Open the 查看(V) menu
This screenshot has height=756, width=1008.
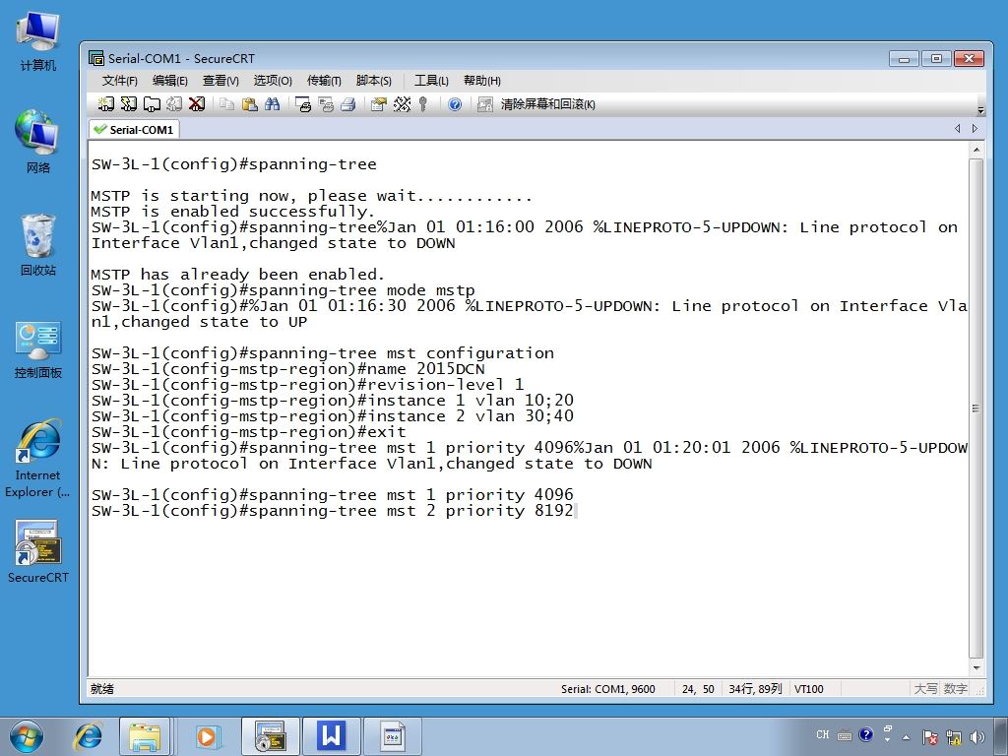click(x=220, y=81)
